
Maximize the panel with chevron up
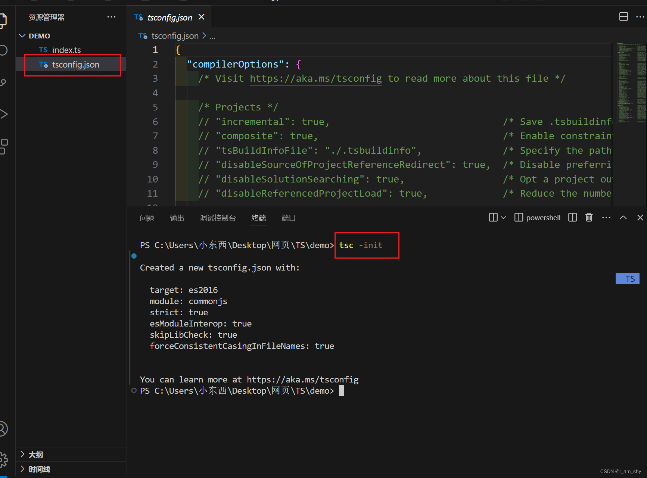pos(623,218)
